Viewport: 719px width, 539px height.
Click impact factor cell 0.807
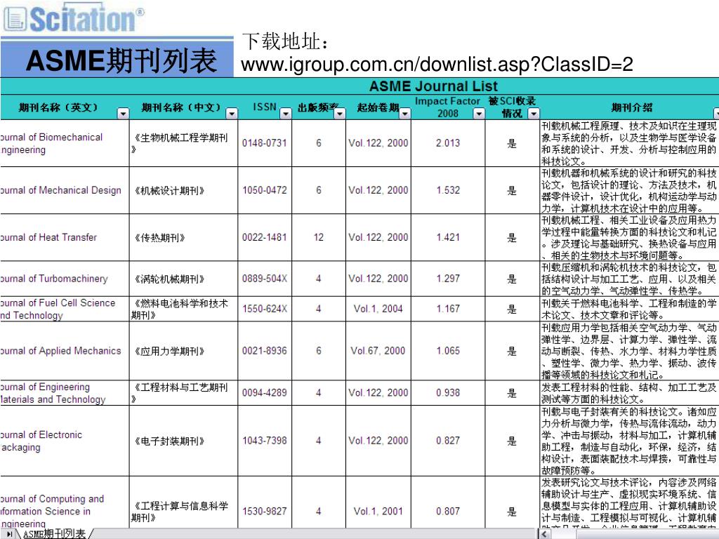point(448,503)
